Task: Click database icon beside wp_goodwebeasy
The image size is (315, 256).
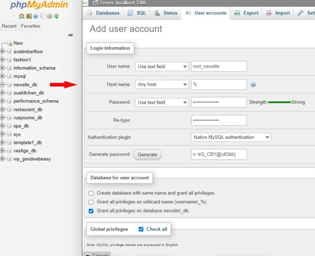Action: click(x=9, y=159)
